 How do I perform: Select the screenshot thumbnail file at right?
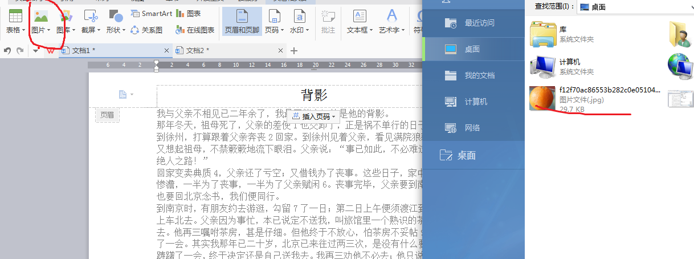click(x=680, y=99)
